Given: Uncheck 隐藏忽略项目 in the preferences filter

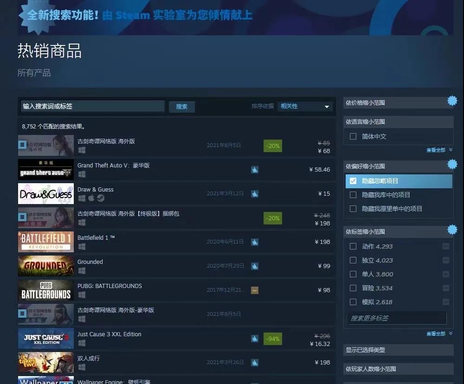Looking at the screenshot, I should tap(353, 181).
